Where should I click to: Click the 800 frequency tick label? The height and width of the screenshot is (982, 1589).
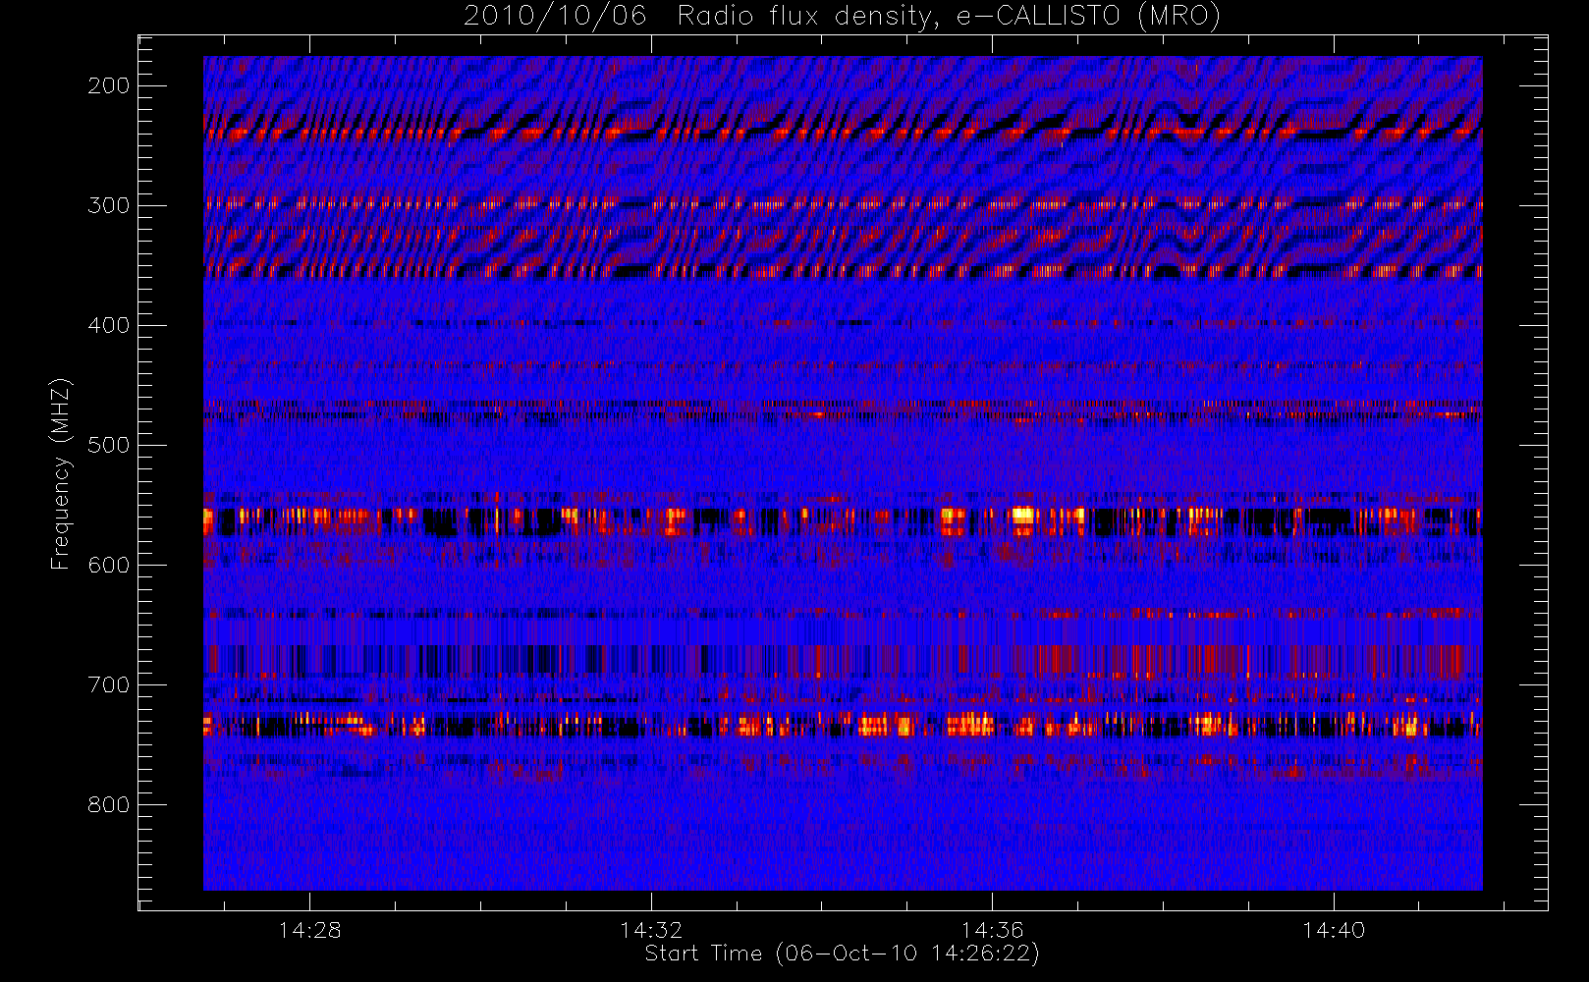pos(109,804)
